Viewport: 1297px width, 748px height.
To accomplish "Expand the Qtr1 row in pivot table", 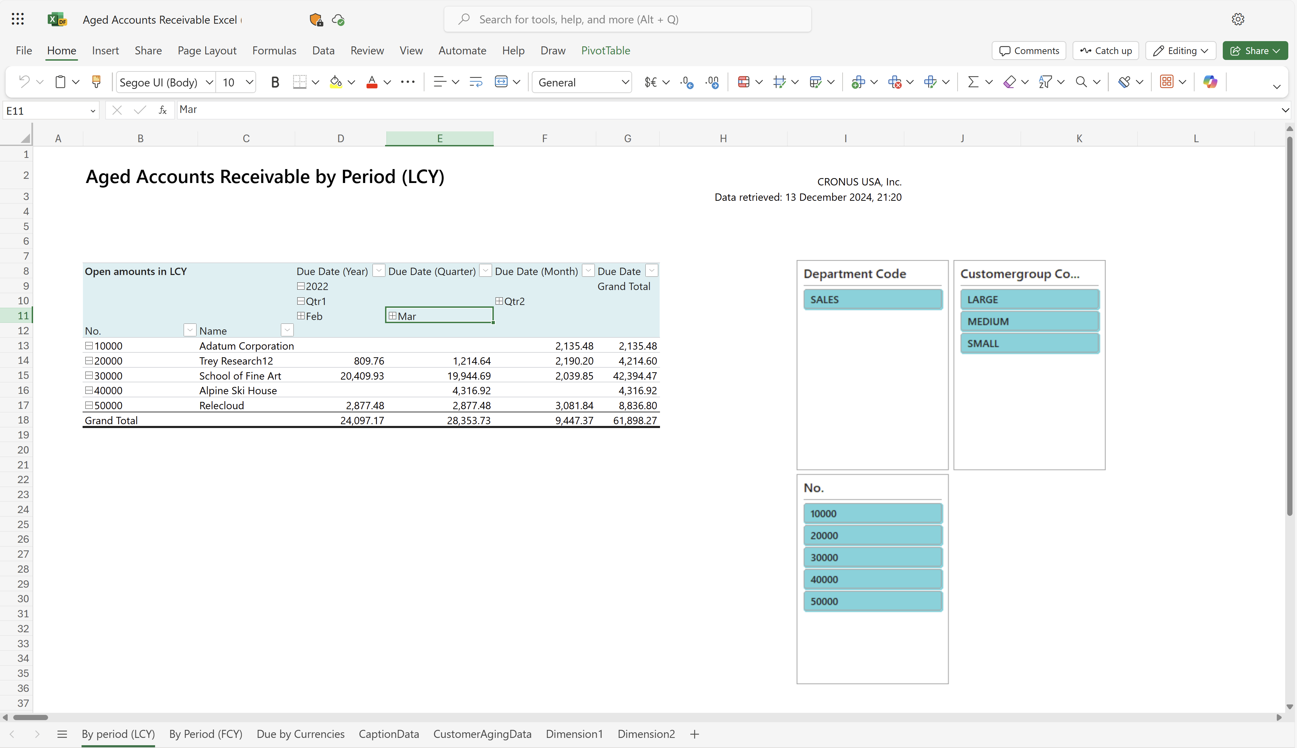I will tap(301, 300).
